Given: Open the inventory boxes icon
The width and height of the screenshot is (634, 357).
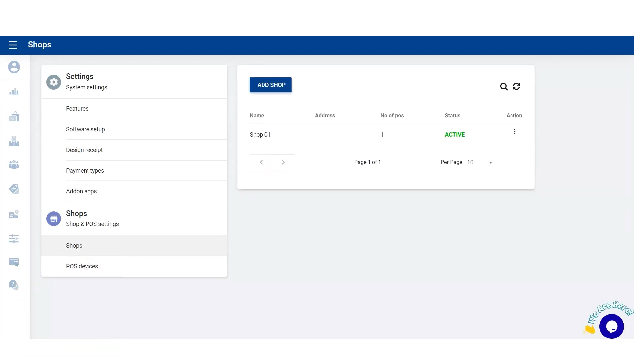Looking at the screenshot, I should [14, 141].
